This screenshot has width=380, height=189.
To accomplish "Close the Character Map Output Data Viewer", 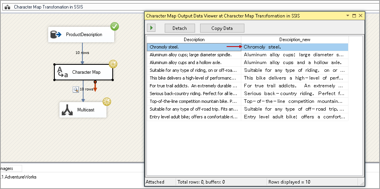I will 361,16.
